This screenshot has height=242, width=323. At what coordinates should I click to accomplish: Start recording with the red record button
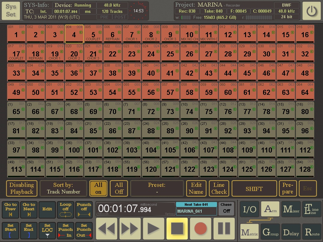pyautogui.click(x=200, y=228)
